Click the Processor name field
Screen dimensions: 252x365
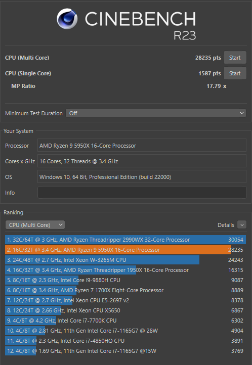pos(142,146)
